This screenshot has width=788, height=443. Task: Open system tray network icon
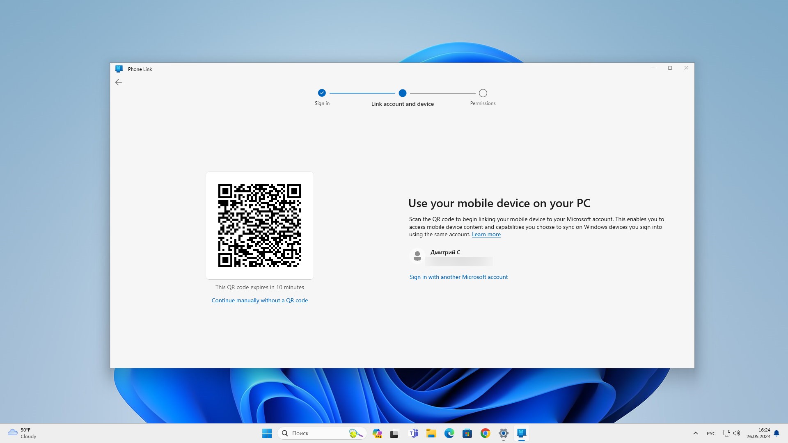point(726,433)
